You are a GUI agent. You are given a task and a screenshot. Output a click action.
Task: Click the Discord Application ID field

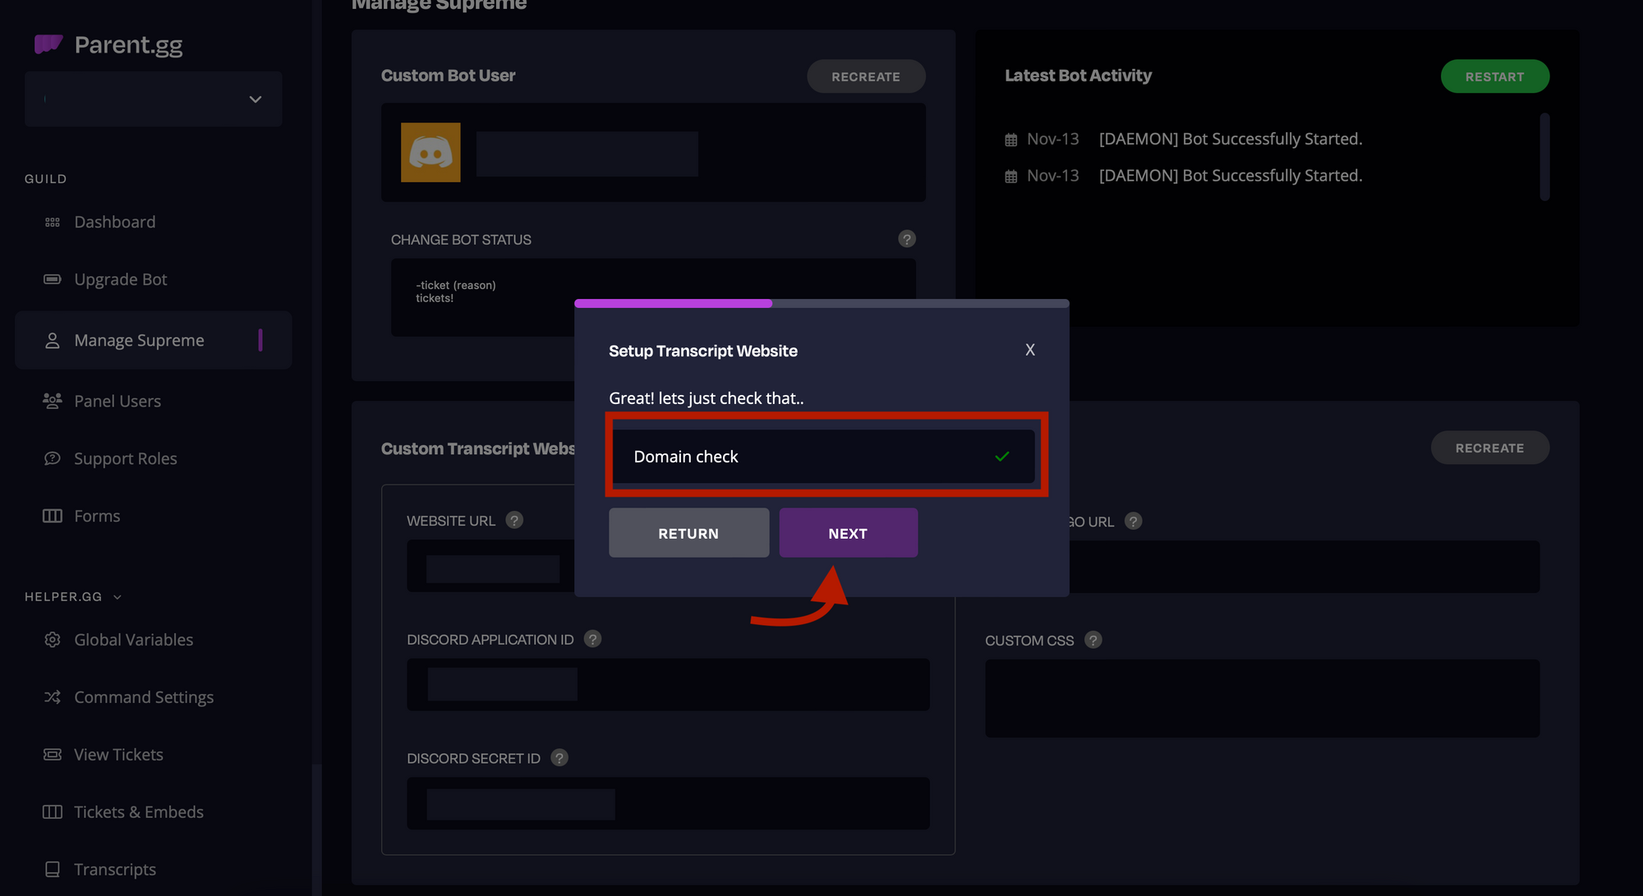pos(668,684)
